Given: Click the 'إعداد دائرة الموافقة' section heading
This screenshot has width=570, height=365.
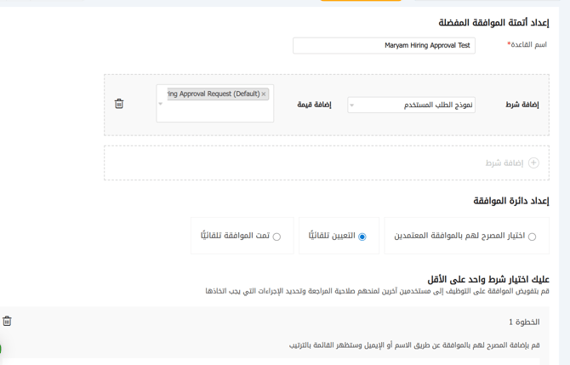Looking at the screenshot, I should (x=510, y=201).
